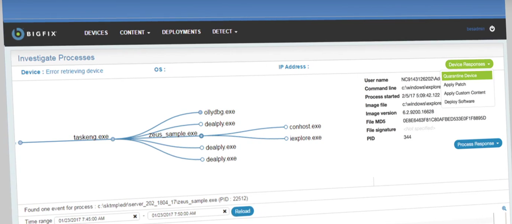Click the PID value 344
Screen dimensions: 512x224
(x=407, y=138)
